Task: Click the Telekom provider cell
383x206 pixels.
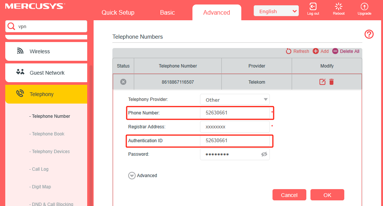Action: pos(257,82)
